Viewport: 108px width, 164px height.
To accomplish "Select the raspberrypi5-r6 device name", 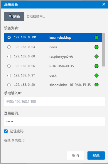I will (x=61, y=57).
